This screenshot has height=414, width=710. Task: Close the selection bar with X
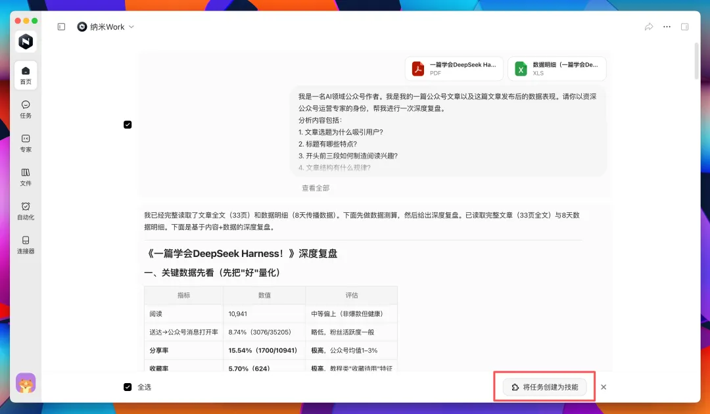[603, 387]
